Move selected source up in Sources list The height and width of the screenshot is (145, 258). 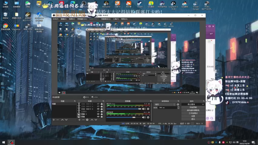point(92,120)
